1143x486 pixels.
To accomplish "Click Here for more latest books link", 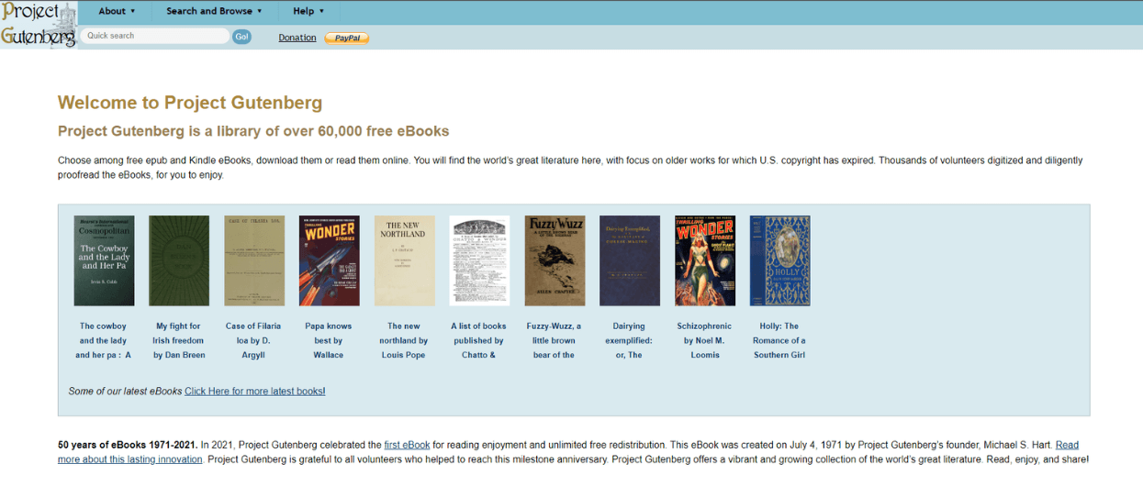I will (254, 391).
